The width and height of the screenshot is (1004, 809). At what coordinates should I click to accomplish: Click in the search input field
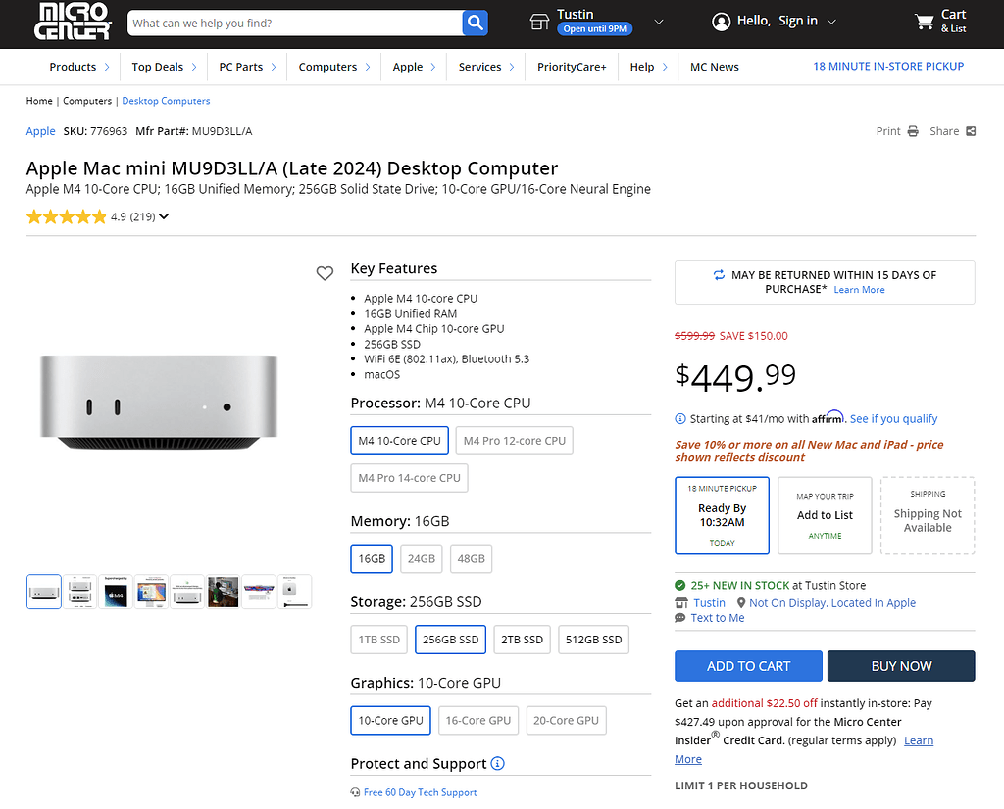point(294,24)
